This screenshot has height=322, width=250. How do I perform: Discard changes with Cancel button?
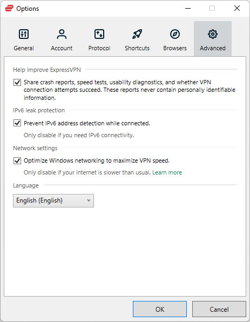[219, 309]
